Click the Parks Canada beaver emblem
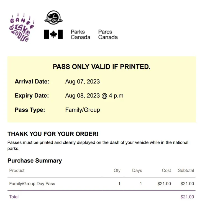The width and height of the screenshot is (205, 206). [x=53, y=17]
